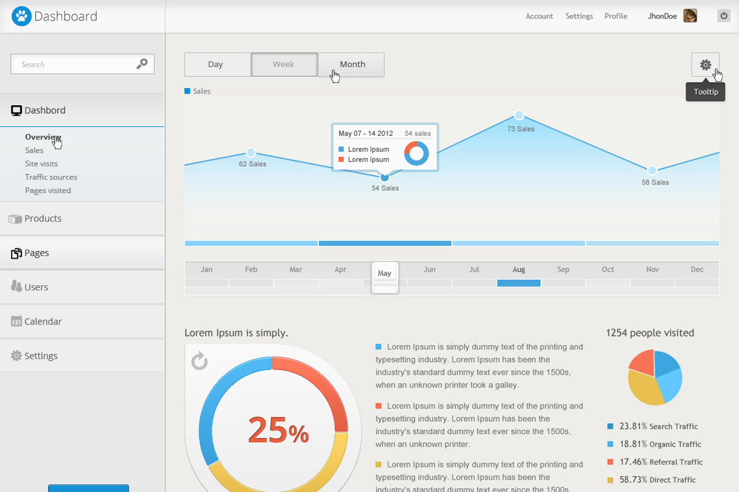Open Settings in the top navigation

coord(579,17)
